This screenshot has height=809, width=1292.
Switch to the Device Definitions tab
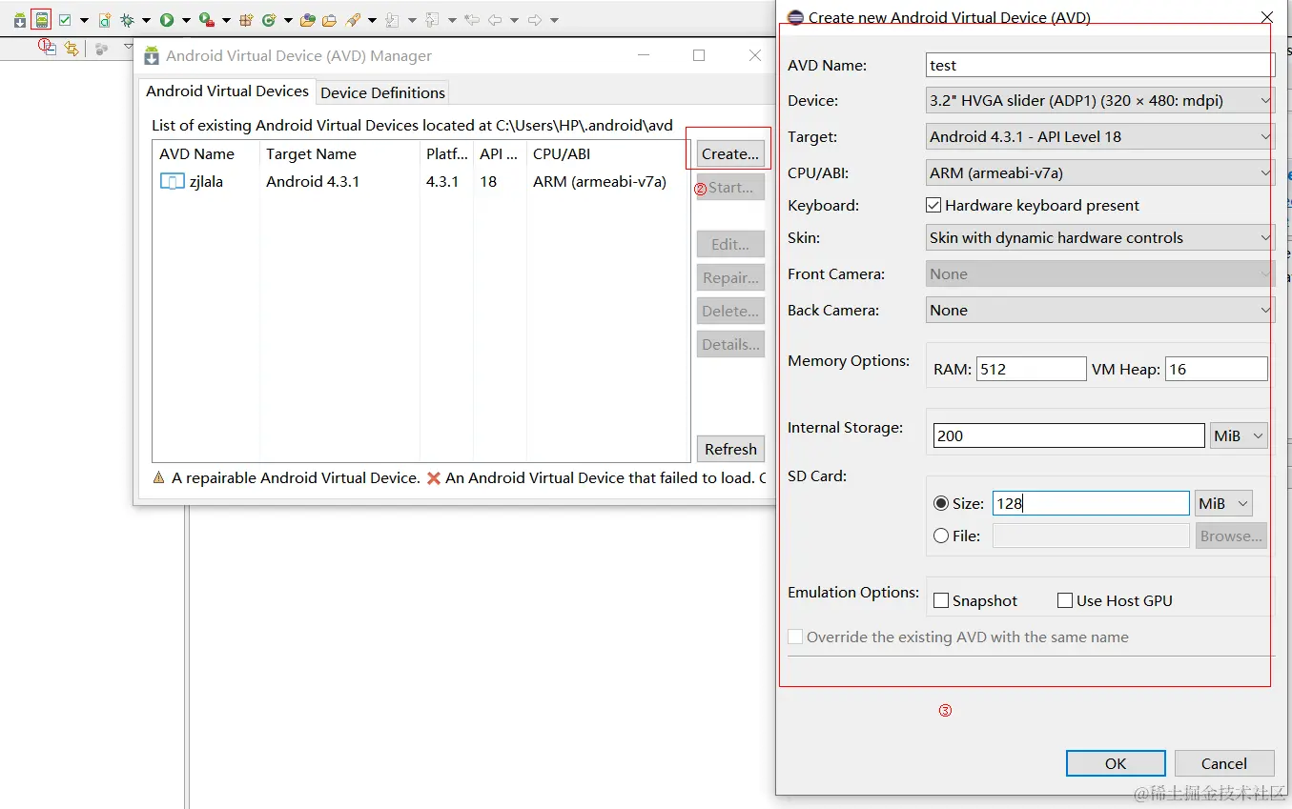tap(382, 92)
